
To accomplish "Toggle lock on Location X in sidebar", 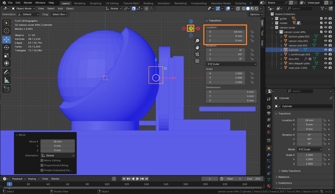I will click(252, 32).
